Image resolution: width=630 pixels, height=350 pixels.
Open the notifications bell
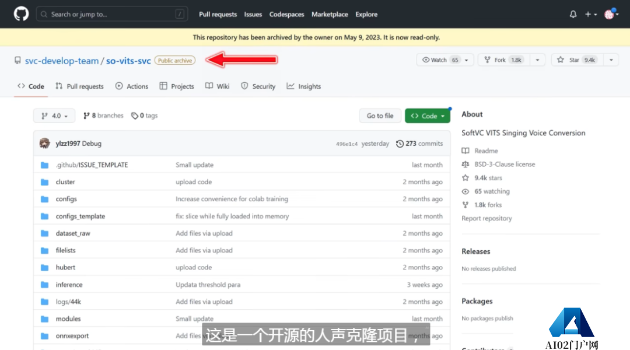[x=573, y=14]
